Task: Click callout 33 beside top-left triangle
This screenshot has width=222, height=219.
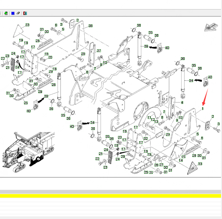Action: pos(28,25)
